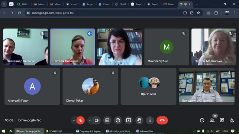Select Оксана Яроменко video tile
The image size is (239, 134).
click(120, 47)
